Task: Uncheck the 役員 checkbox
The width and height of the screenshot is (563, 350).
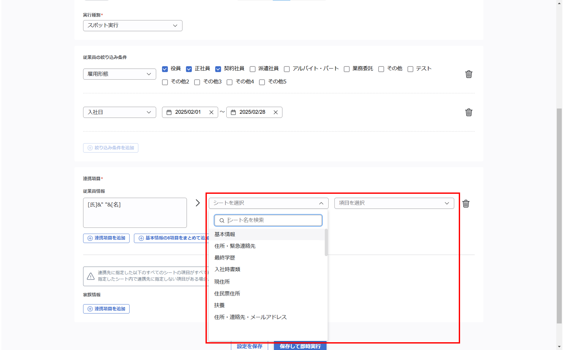Action: 165,69
